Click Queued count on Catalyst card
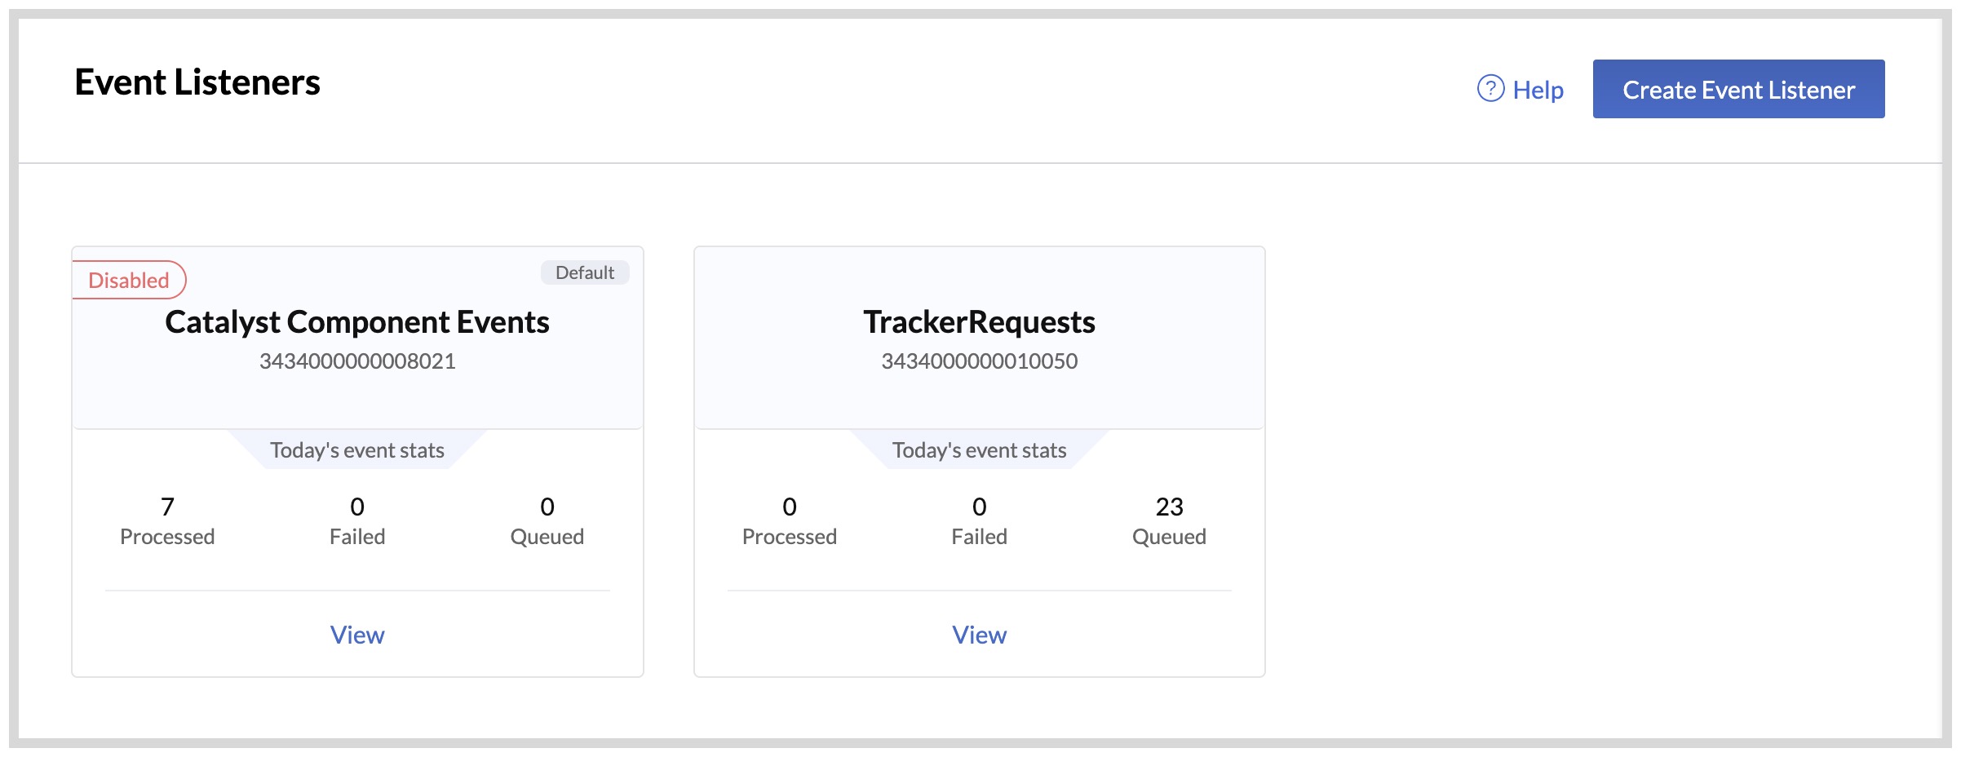 [547, 507]
